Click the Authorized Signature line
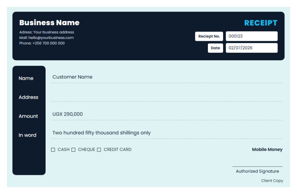297x194 pixels. coord(257,167)
